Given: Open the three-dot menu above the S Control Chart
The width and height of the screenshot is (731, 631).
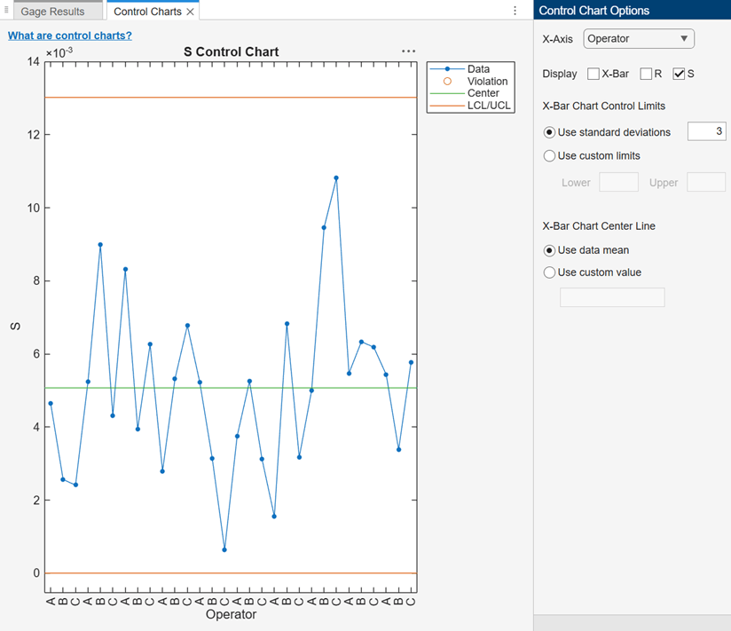Looking at the screenshot, I should pyautogui.click(x=408, y=51).
